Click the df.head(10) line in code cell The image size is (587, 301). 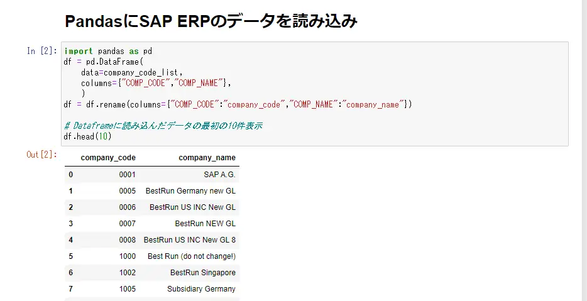(x=87, y=136)
